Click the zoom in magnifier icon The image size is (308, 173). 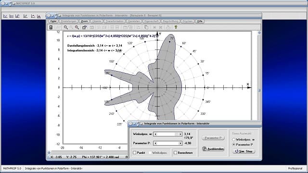pos(65,27)
